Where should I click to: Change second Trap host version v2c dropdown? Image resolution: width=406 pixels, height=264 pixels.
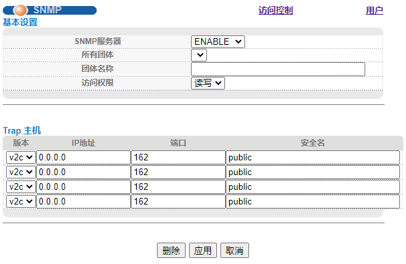coord(21,172)
